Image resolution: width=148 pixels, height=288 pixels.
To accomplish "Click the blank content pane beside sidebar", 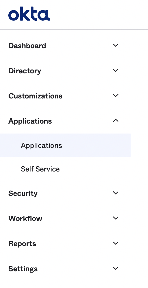I will [x=140, y=159].
